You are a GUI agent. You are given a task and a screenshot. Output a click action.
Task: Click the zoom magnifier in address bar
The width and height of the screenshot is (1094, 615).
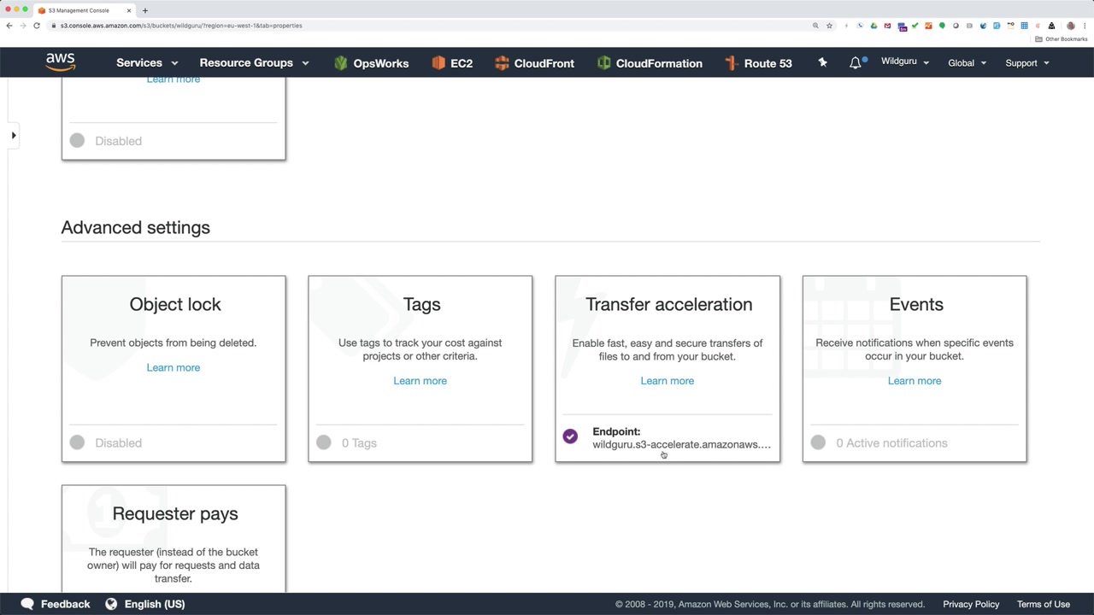[815, 26]
